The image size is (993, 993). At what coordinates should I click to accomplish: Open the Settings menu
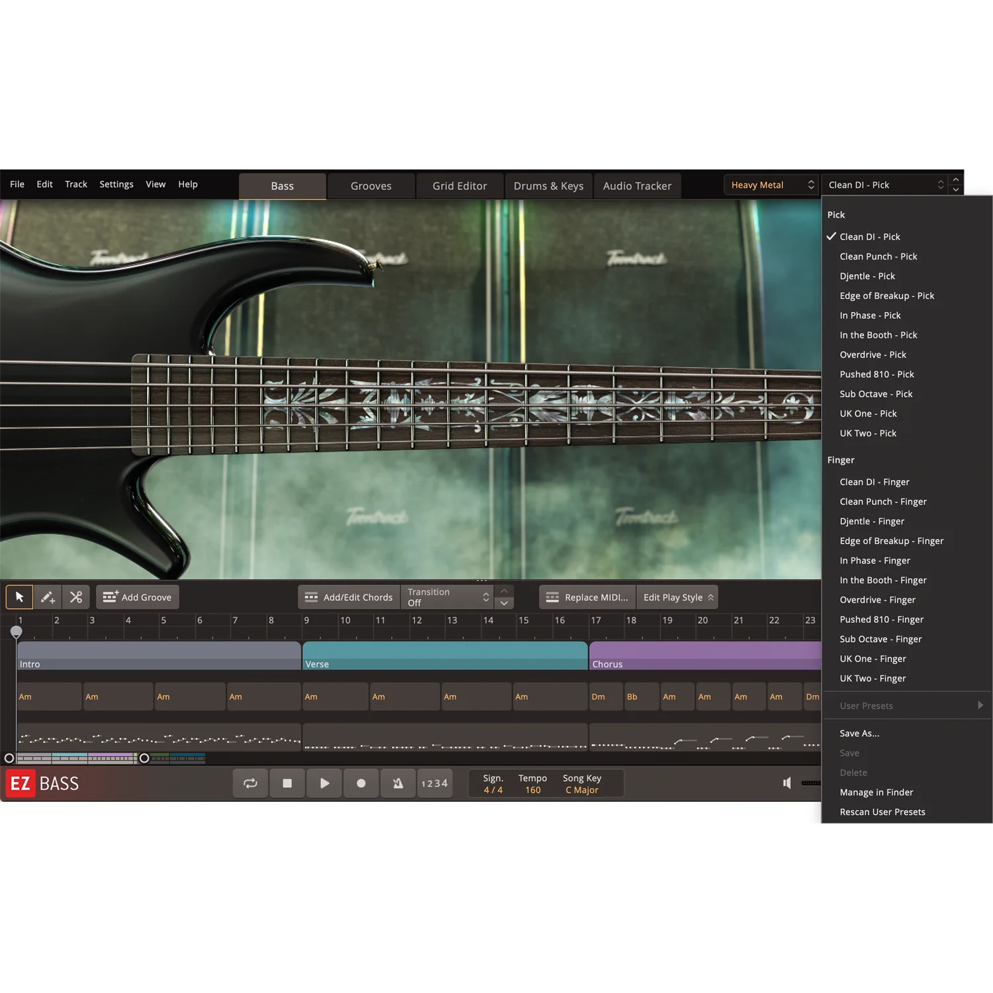(x=117, y=184)
